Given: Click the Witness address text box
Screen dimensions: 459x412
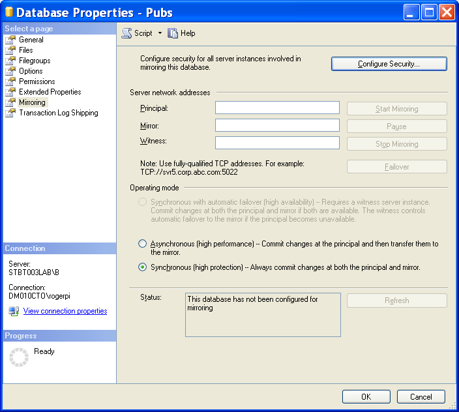Looking at the screenshot, I should [277, 143].
